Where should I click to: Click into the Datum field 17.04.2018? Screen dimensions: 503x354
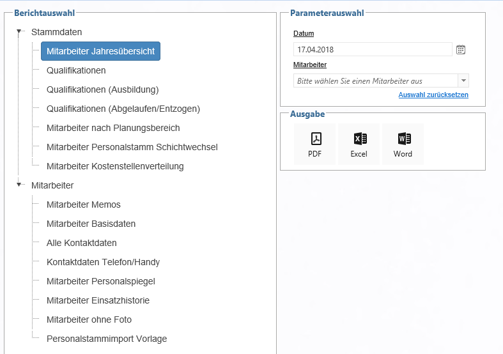373,49
